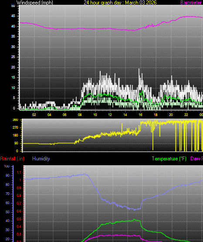Click the '20' hour label on the time axis
203x242 pixels.
(x=171, y=115)
